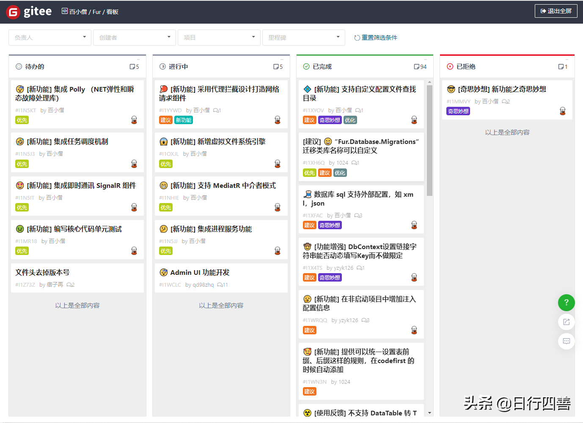Click the repository icon in breadcrumb
583x423 pixels.
[65, 11]
